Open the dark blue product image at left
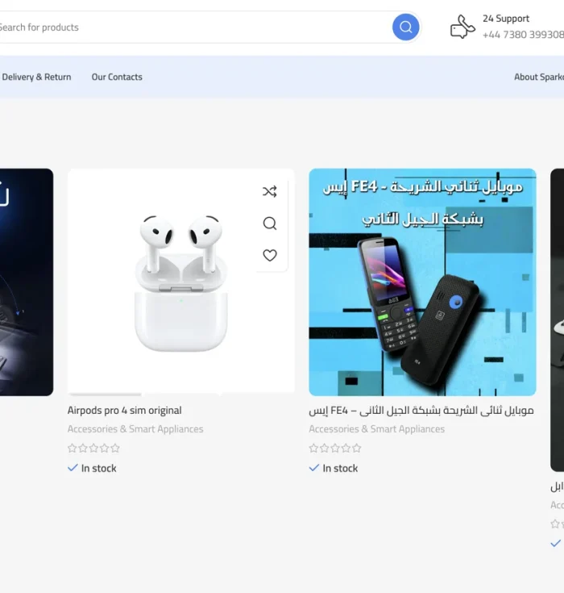 [27, 282]
